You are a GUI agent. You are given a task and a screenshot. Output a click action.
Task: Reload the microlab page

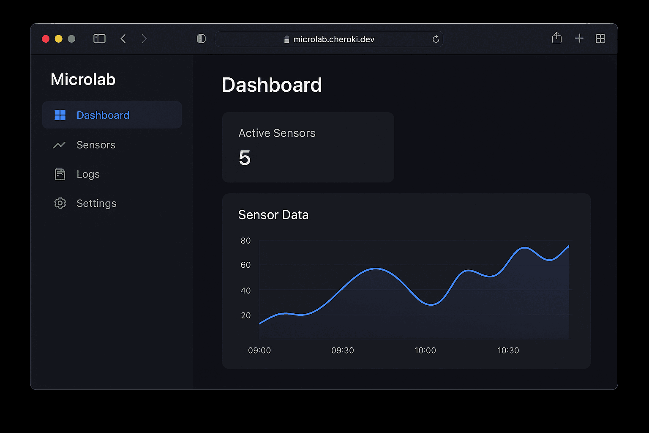tap(436, 39)
